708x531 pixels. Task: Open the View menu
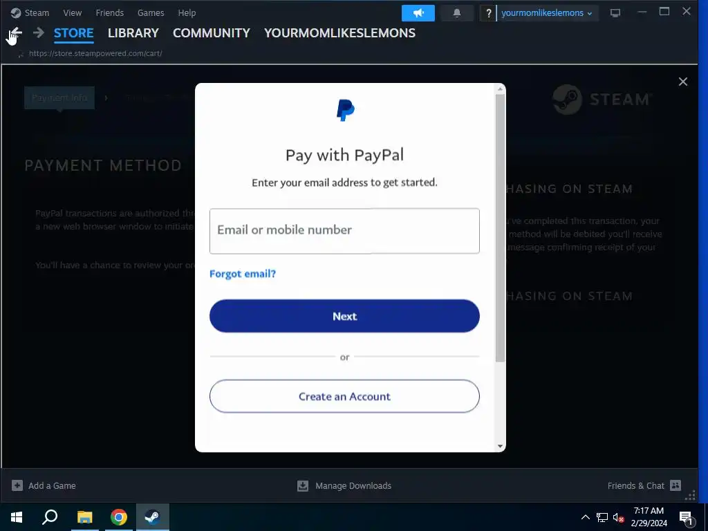[x=72, y=13]
